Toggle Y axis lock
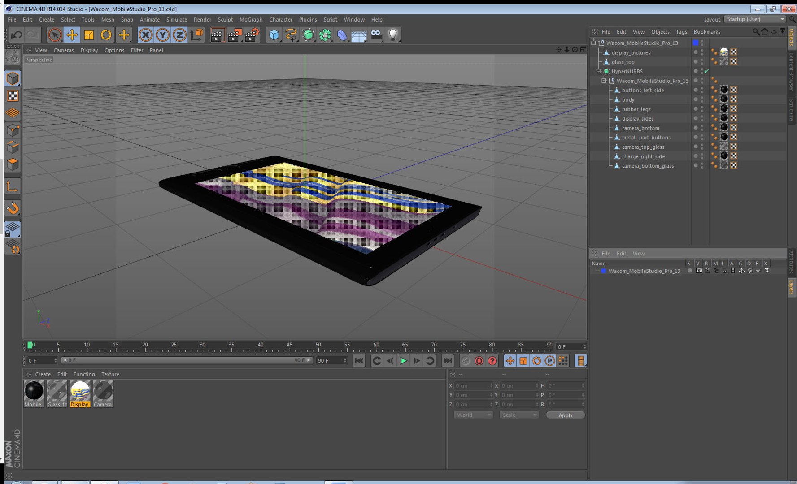Image resolution: width=797 pixels, height=484 pixels. 162,35
